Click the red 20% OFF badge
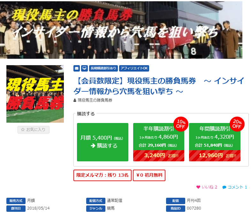This screenshot has width=251, height=215. [237, 124]
